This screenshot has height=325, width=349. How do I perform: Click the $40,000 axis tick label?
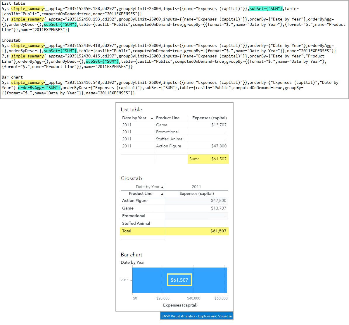coord(194,298)
